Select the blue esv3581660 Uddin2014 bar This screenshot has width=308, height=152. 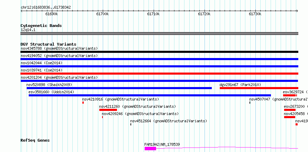[x=150, y=95]
